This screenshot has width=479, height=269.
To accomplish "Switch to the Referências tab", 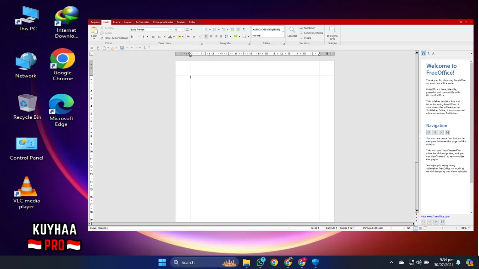I will tap(142, 22).
